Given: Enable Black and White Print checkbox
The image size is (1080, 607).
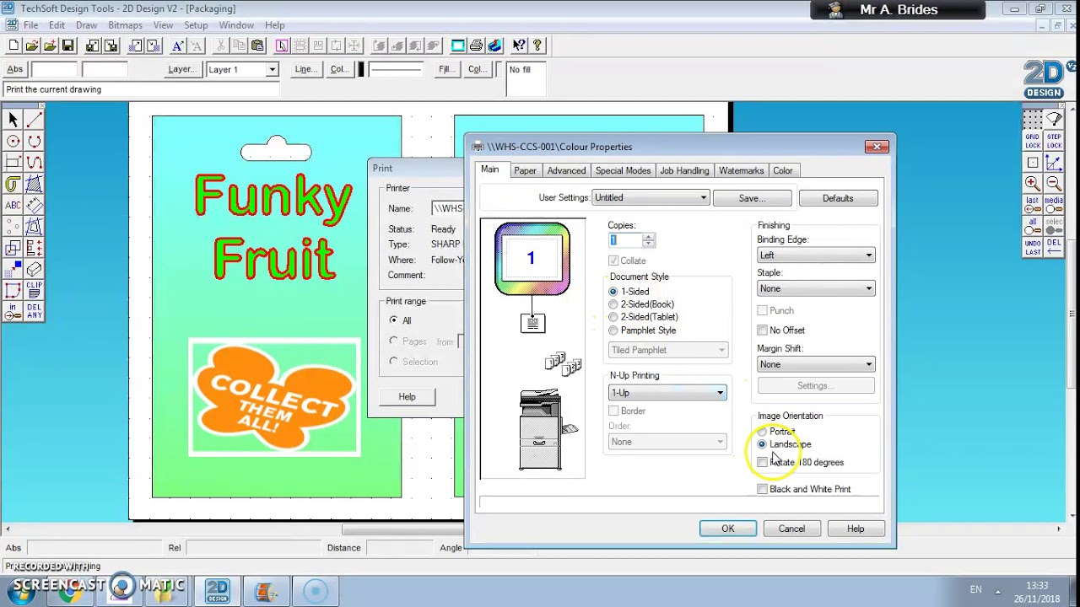Looking at the screenshot, I should click(x=763, y=489).
